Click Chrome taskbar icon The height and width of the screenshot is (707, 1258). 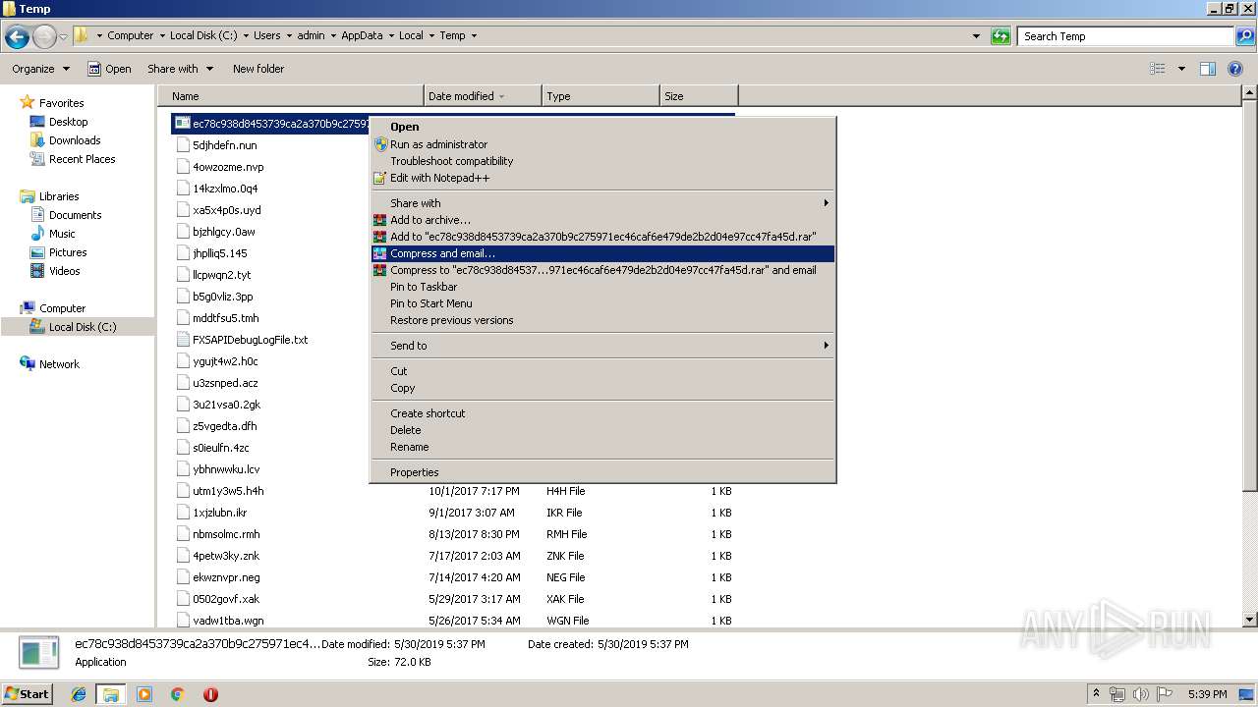pos(178,694)
